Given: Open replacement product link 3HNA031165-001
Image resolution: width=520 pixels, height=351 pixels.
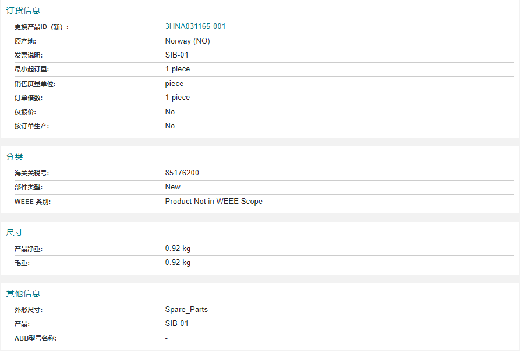Looking at the screenshot, I should pos(195,27).
